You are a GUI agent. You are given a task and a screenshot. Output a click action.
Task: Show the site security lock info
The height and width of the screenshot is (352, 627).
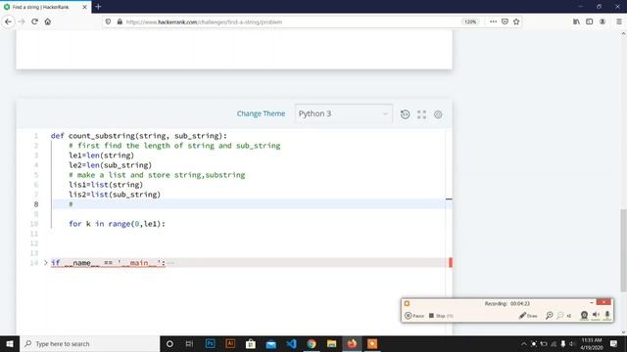120,22
